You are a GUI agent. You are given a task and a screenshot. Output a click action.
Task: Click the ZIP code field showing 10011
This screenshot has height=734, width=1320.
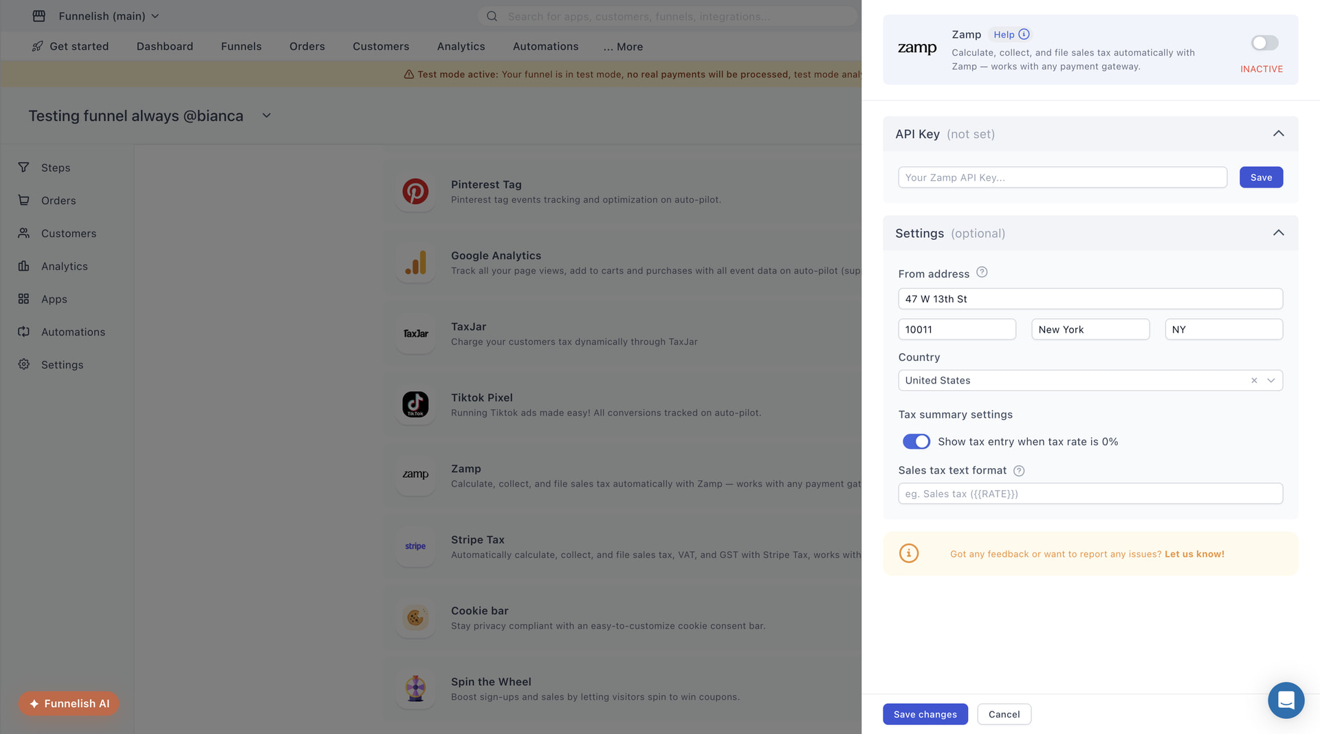[957, 329]
